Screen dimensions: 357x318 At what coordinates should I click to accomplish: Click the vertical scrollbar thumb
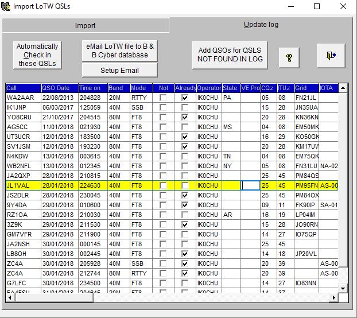click(343, 179)
